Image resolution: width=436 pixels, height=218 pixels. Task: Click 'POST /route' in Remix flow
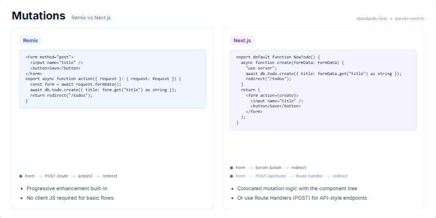coord(56,176)
